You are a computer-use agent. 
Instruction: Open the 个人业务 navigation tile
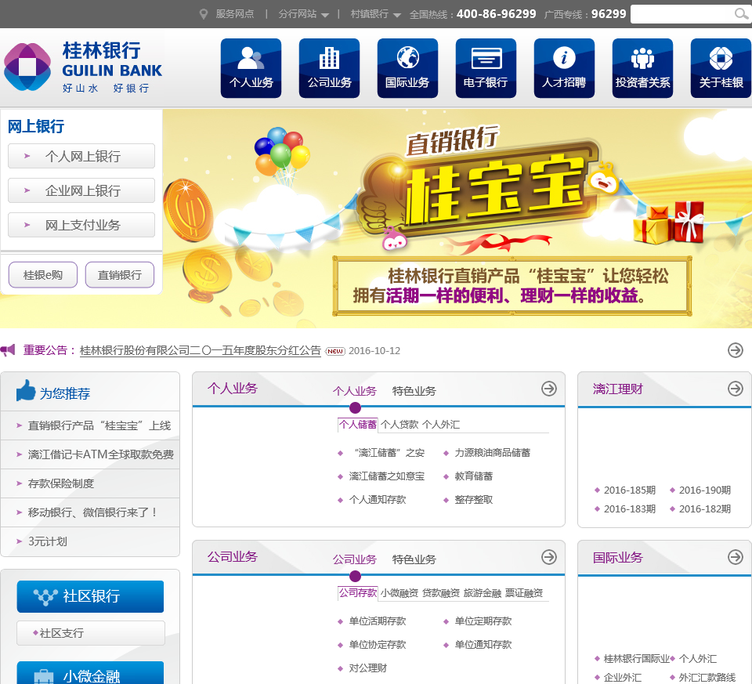click(x=251, y=68)
